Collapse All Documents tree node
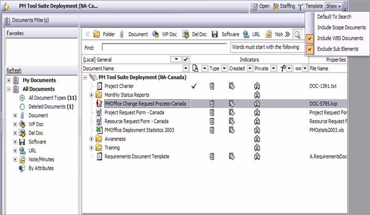The width and height of the screenshot is (370, 215). (9, 89)
